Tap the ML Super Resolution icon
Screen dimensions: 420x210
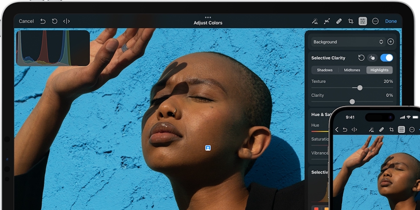click(327, 21)
